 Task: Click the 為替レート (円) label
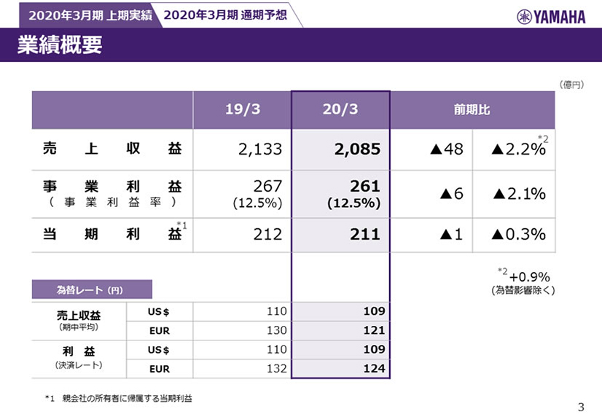(91, 290)
